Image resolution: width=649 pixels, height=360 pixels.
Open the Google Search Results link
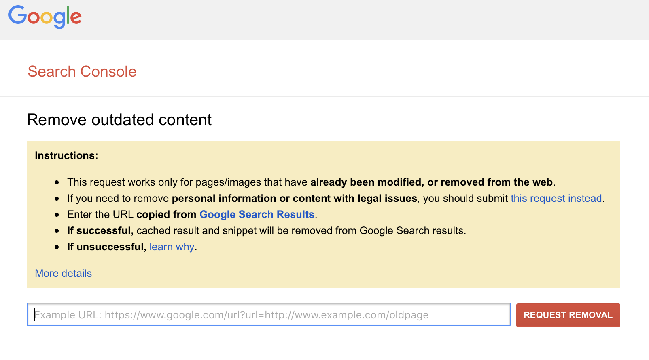(x=257, y=215)
